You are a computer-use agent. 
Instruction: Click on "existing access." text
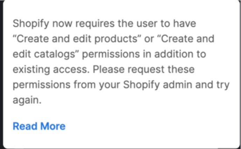pyautogui.click(x=51, y=70)
